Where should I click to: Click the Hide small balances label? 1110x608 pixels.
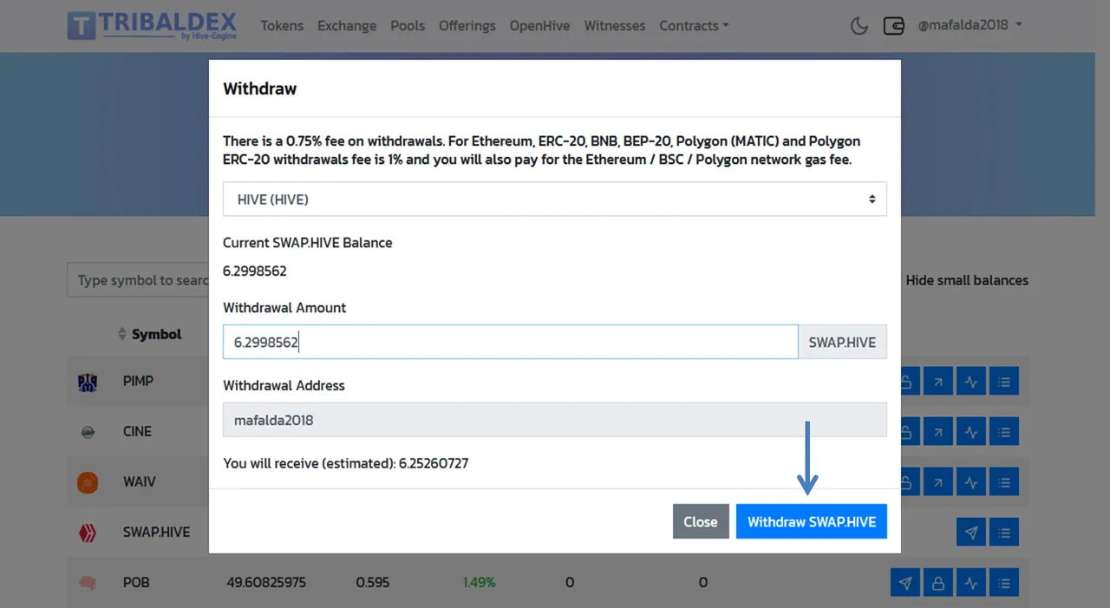click(x=967, y=280)
